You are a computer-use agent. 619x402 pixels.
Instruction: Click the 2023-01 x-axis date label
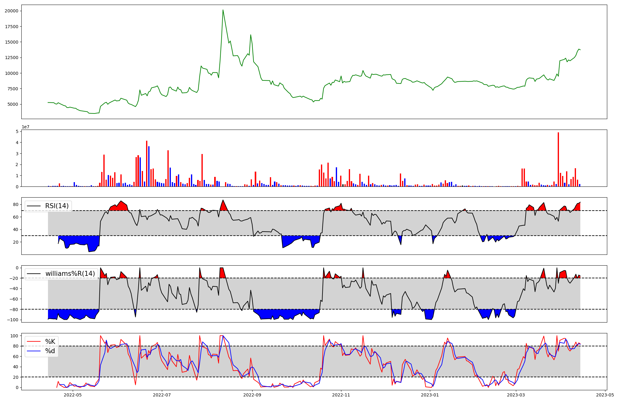pyautogui.click(x=430, y=395)
